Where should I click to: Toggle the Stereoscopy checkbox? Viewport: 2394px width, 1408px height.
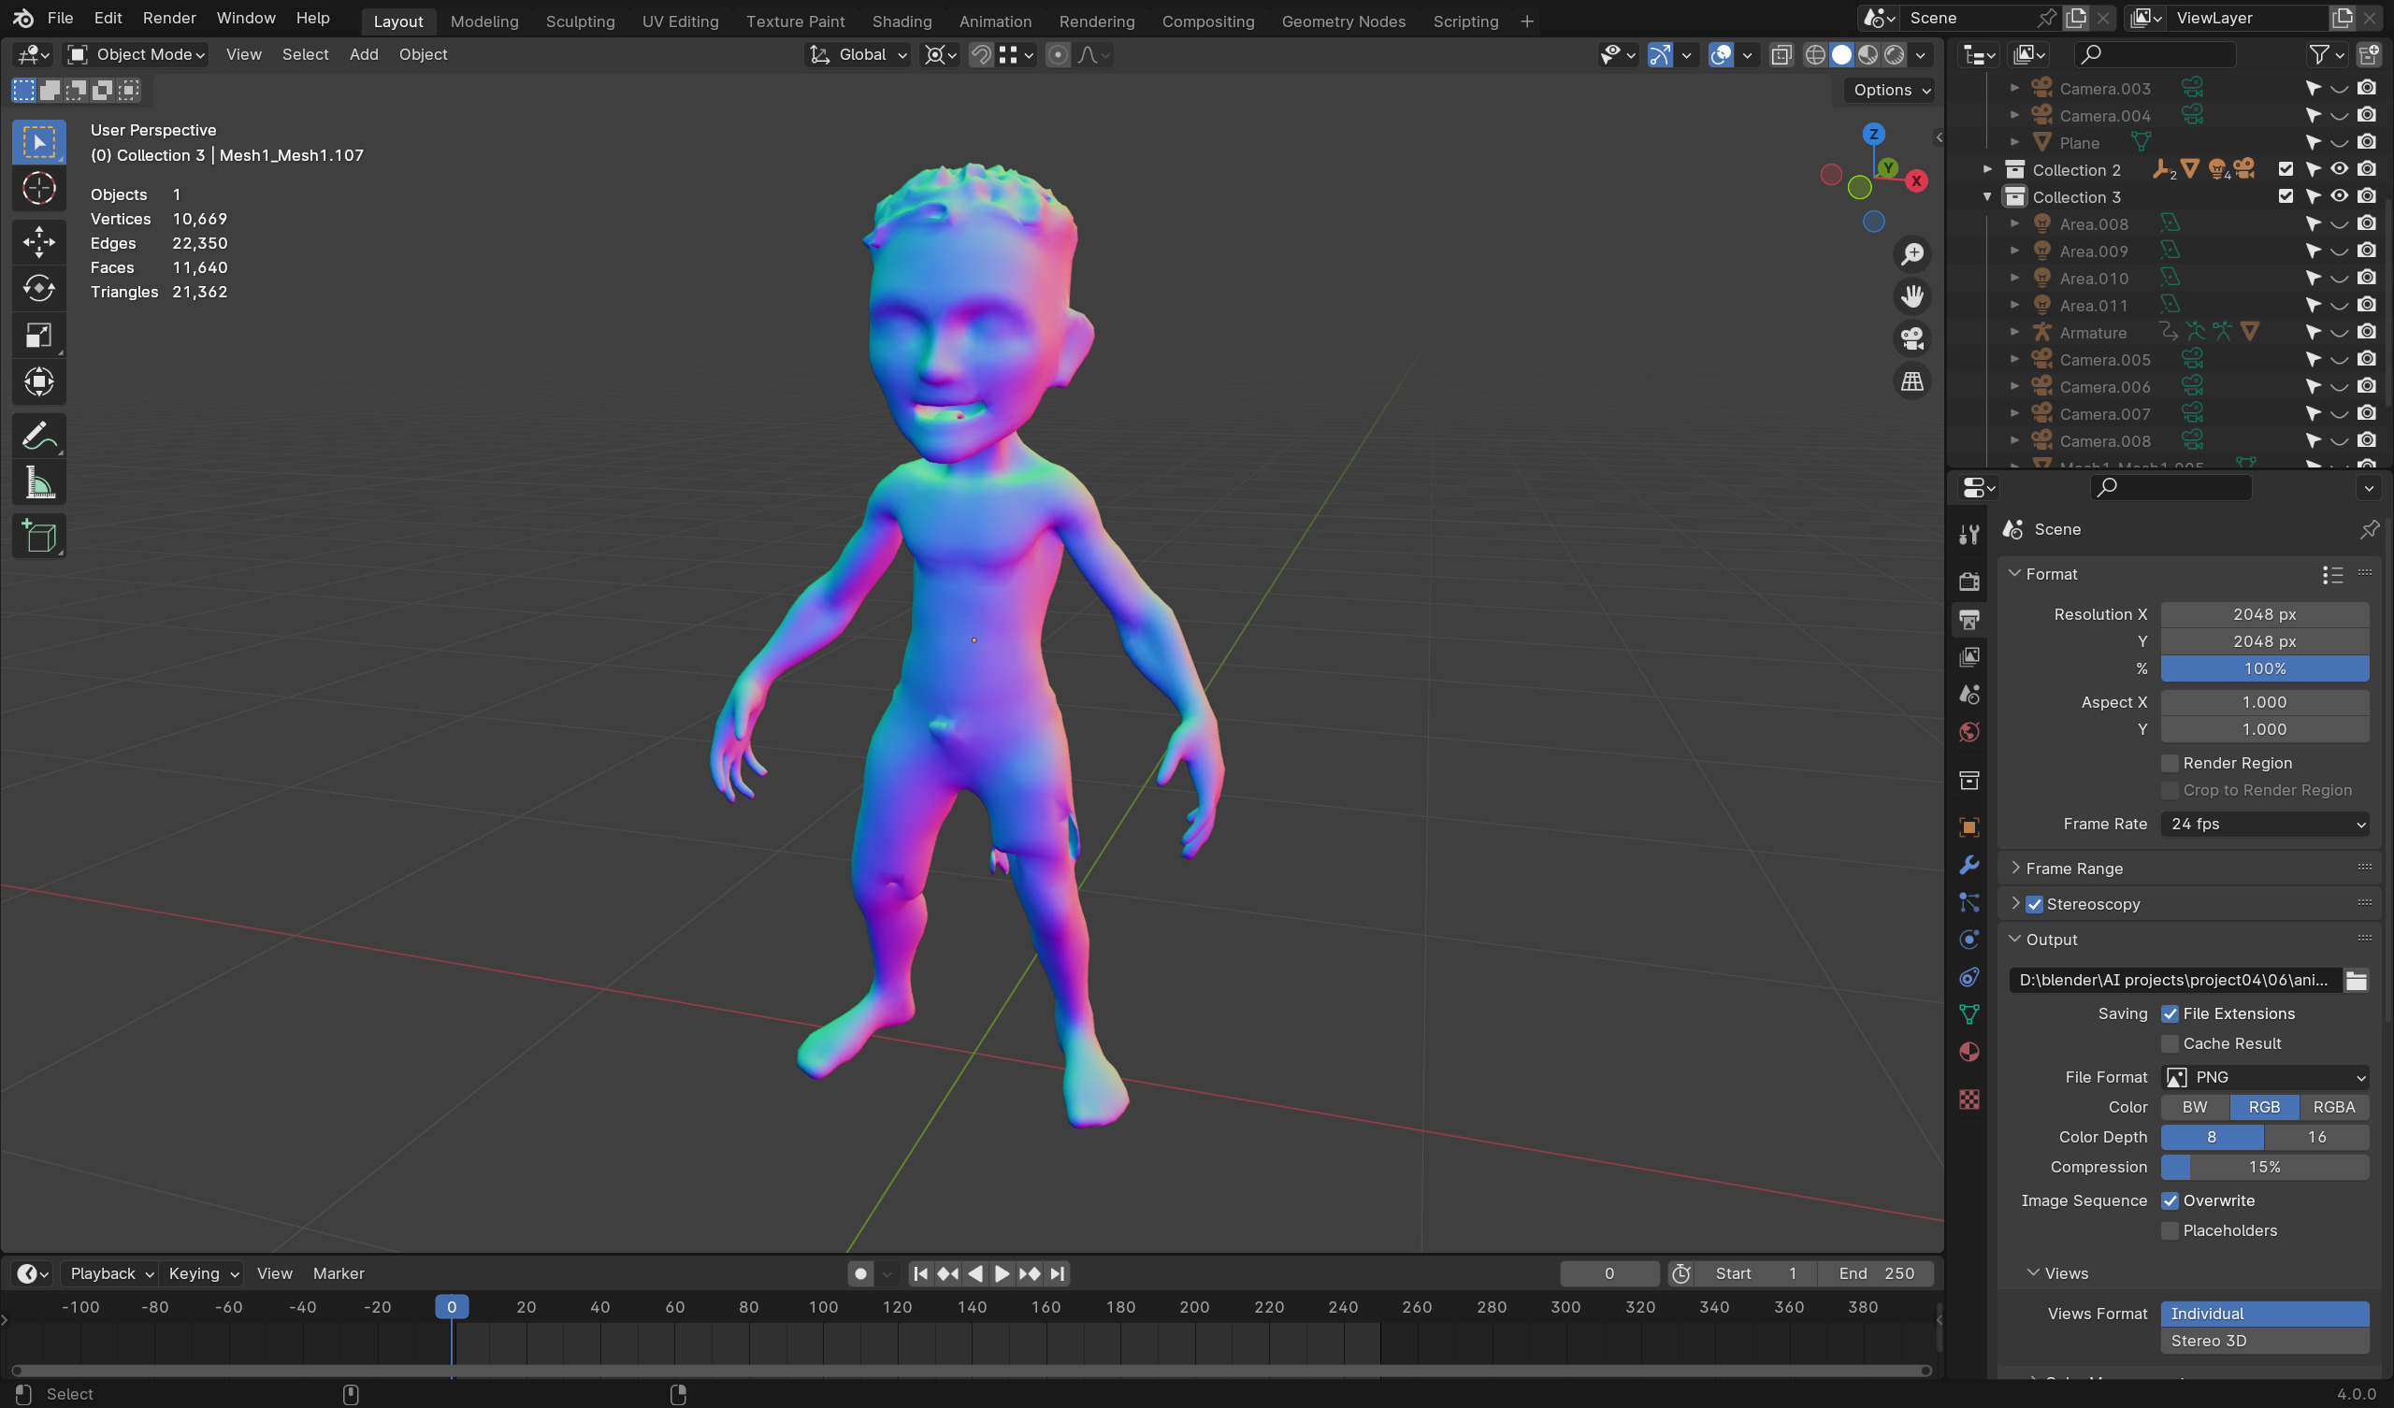(2034, 904)
